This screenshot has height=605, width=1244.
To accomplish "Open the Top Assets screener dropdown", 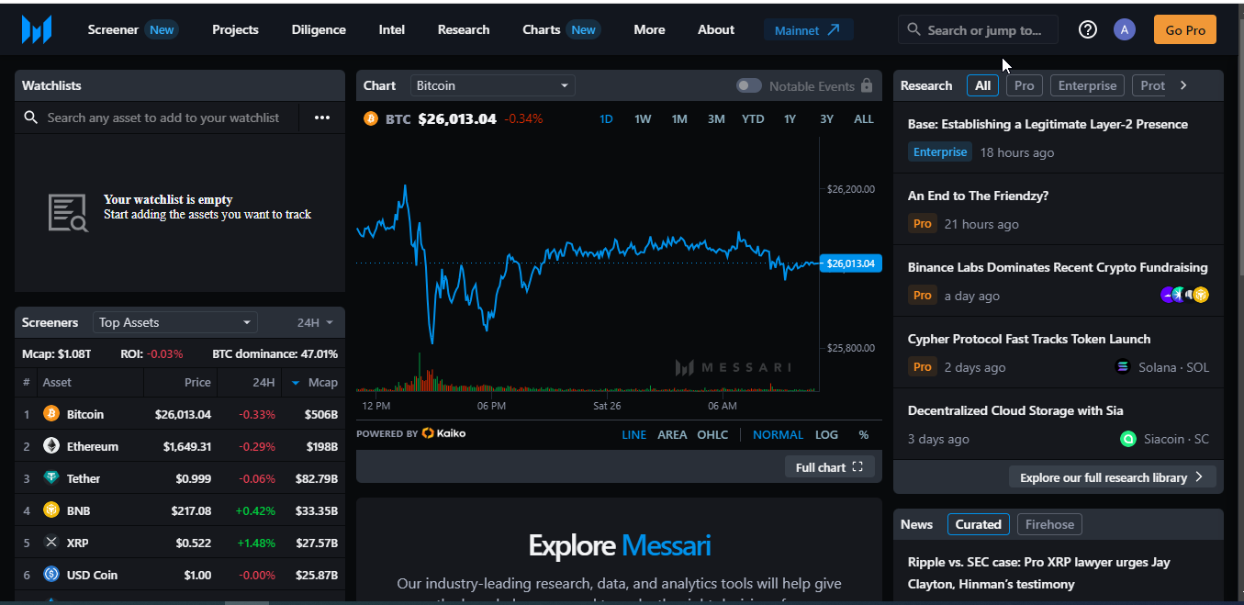I will (x=175, y=322).
